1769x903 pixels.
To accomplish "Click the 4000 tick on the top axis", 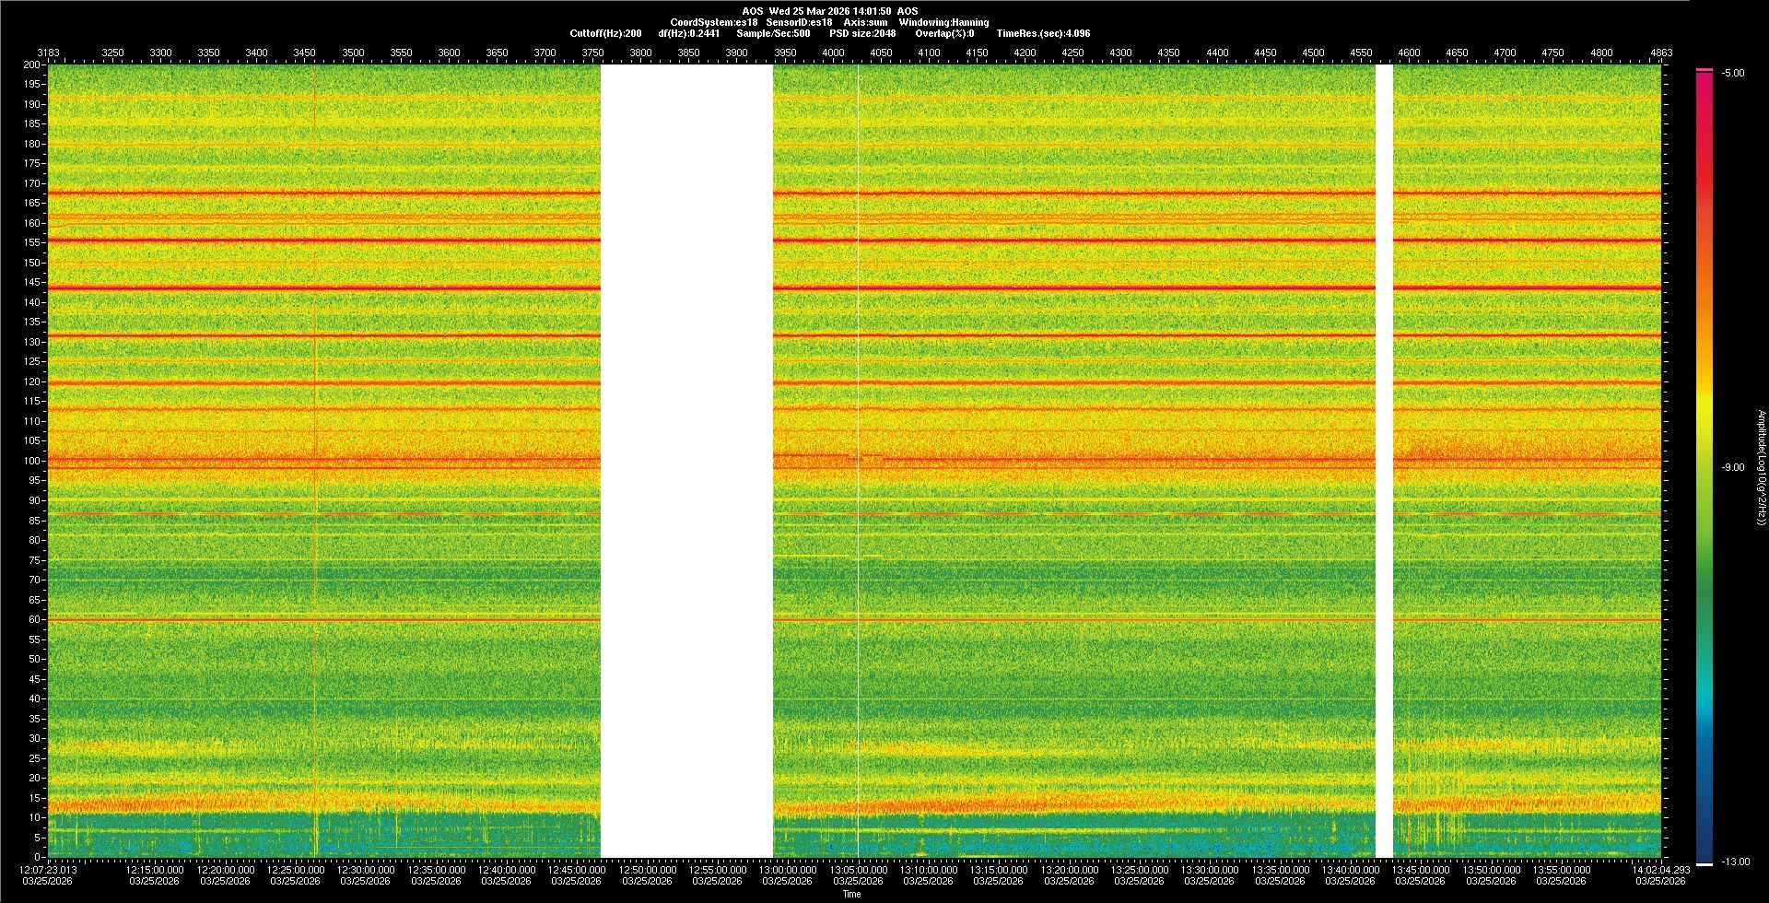I will pos(833,53).
